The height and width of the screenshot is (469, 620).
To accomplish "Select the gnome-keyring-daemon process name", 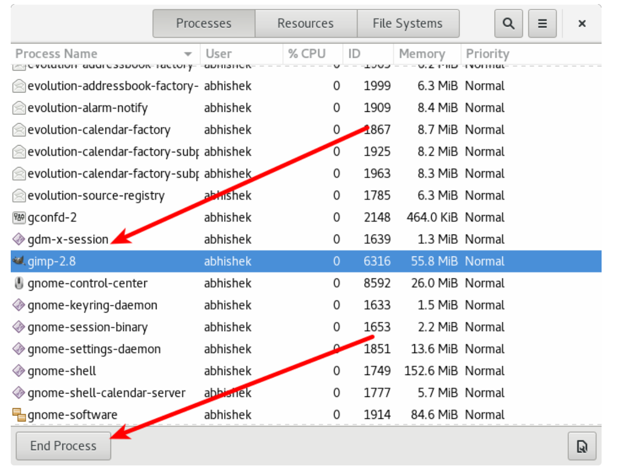I will (x=93, y=306).
